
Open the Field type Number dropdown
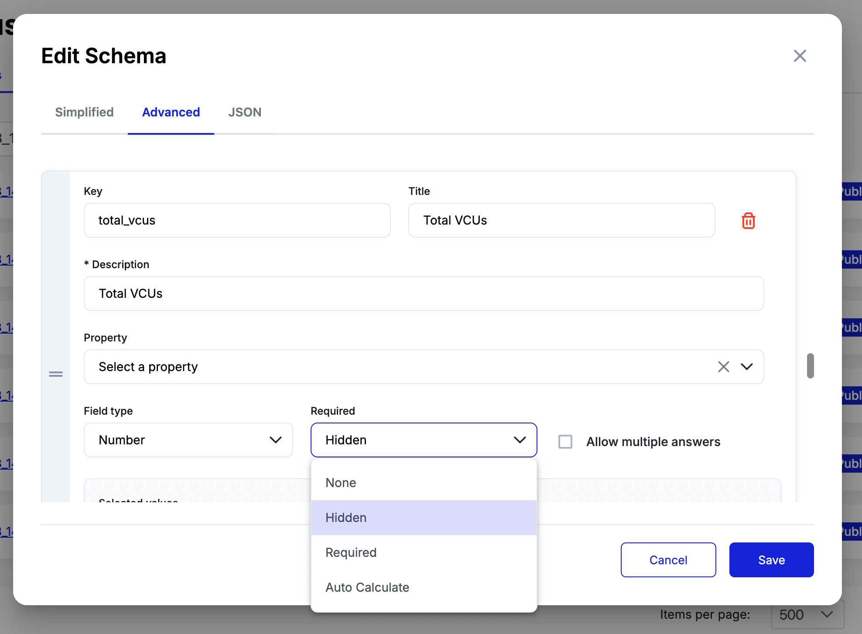(188, 440)
